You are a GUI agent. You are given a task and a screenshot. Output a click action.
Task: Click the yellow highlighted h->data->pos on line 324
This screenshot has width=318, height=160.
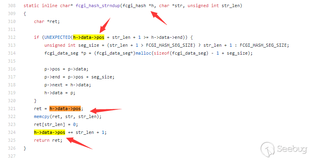49,132
